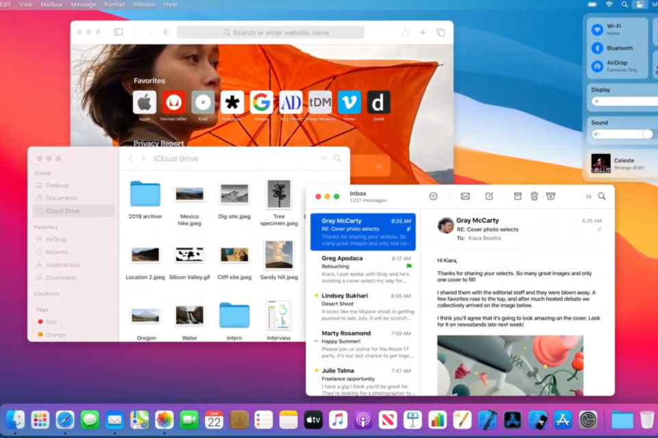Open the Format menu
The height and width of the screenshot is (438, 658).
(x=114, y=4)
